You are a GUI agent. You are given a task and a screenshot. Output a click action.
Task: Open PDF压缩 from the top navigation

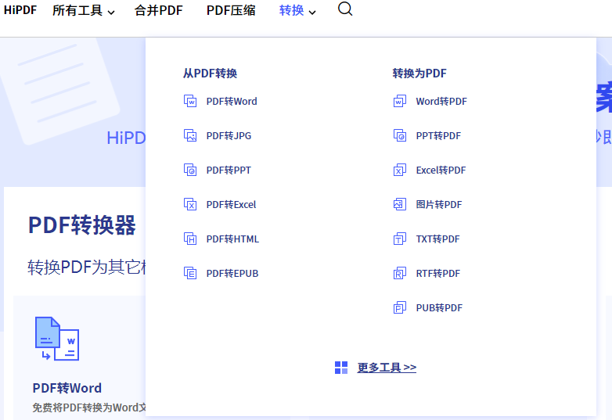tap(231, 10)
